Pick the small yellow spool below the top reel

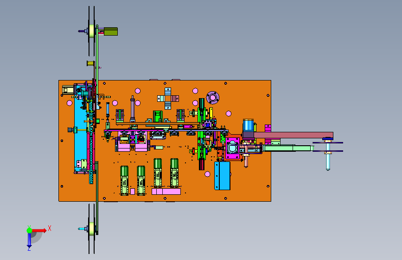tap(90, 63)
